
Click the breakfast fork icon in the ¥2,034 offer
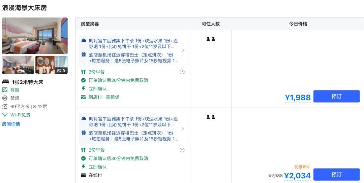84,150
